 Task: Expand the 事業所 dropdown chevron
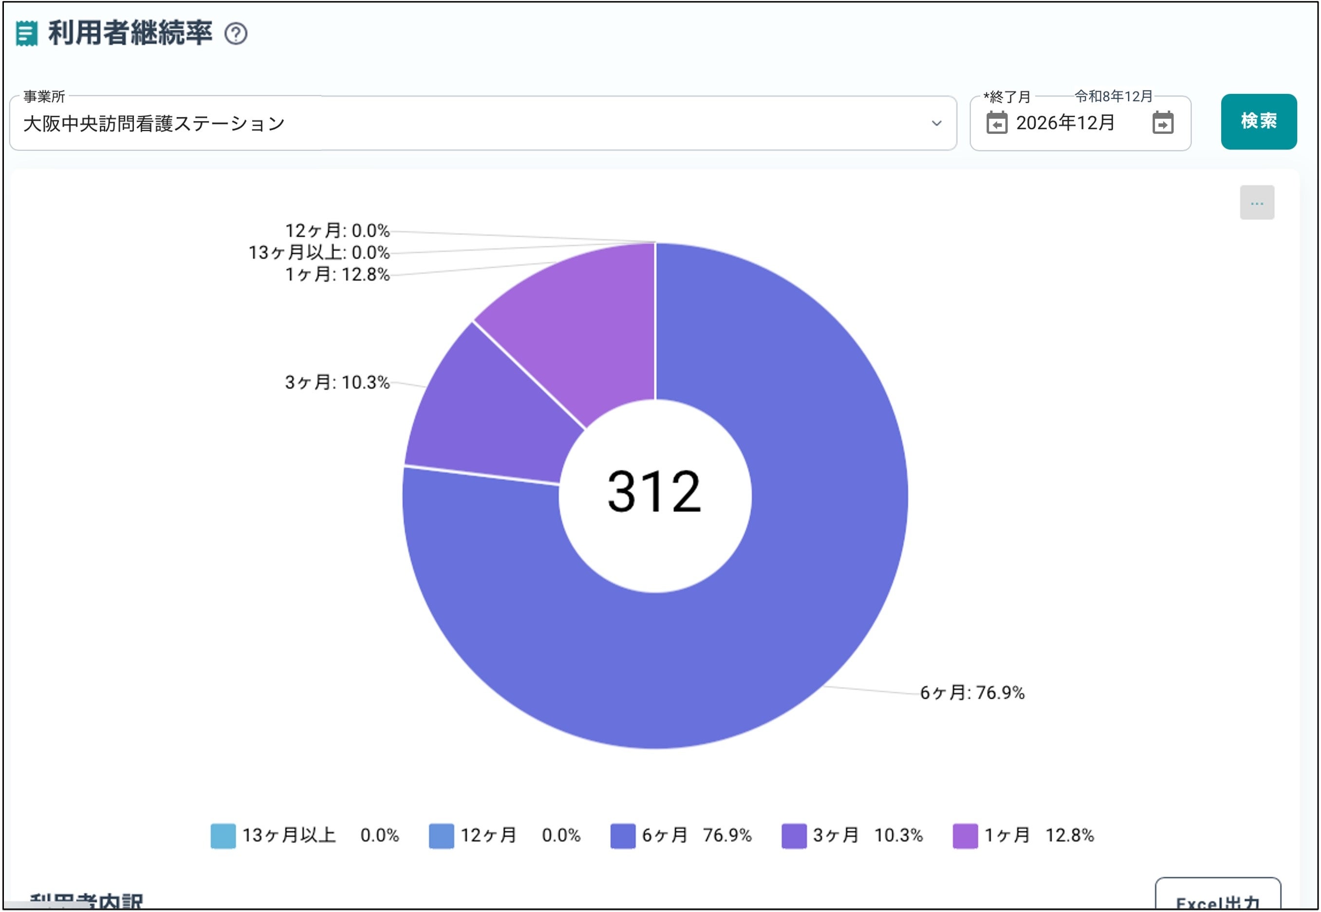(x=936, y=124)
